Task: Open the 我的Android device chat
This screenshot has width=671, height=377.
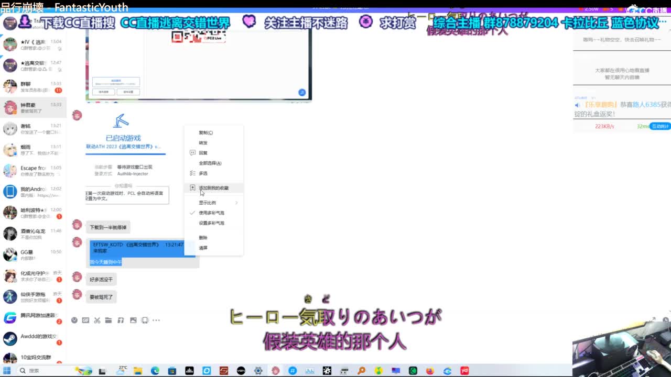Action: 33,192
